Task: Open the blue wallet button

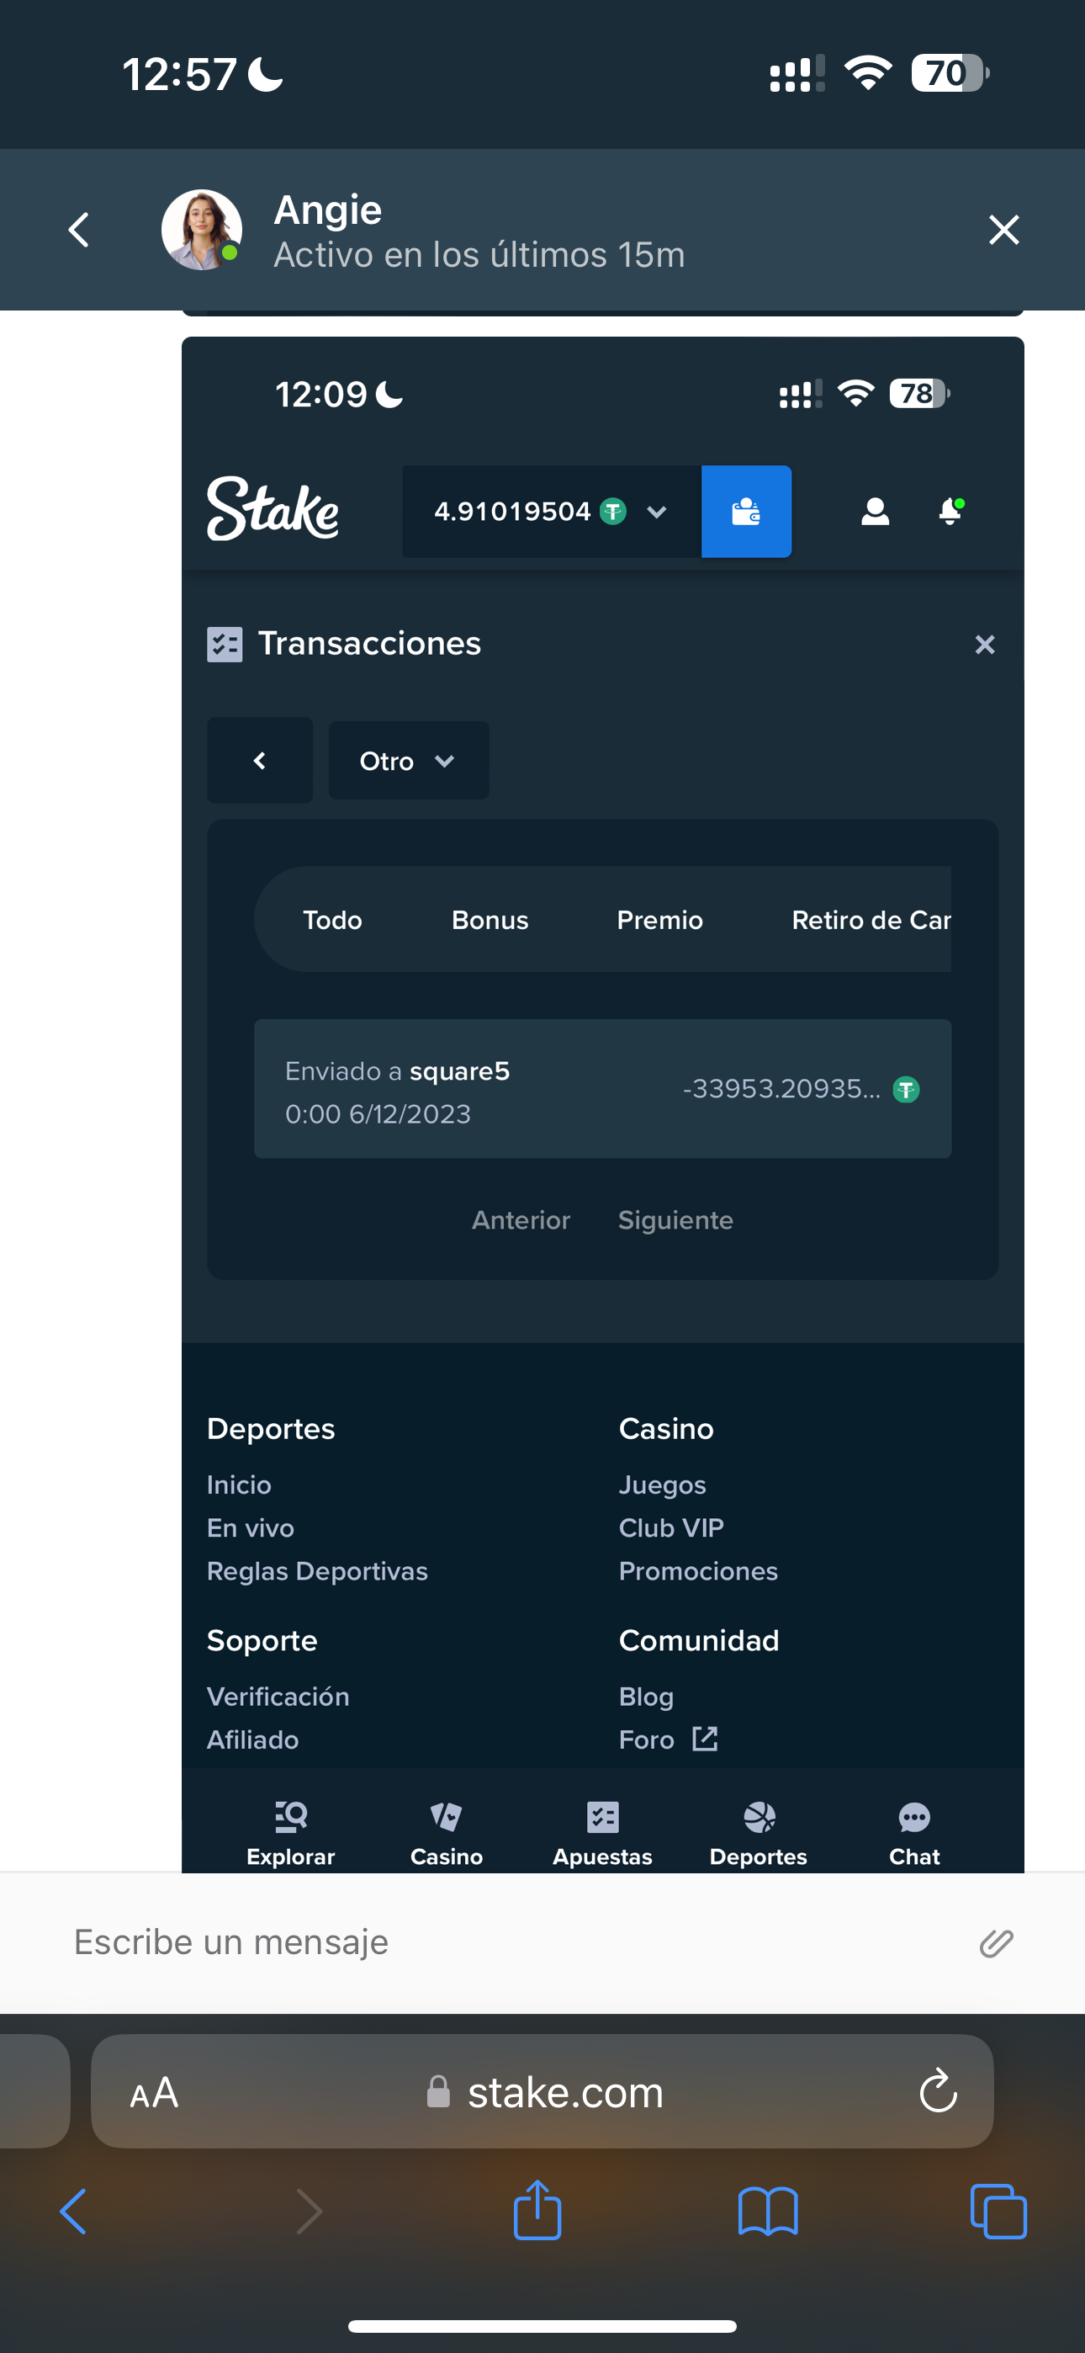Action: coord(746,512)
